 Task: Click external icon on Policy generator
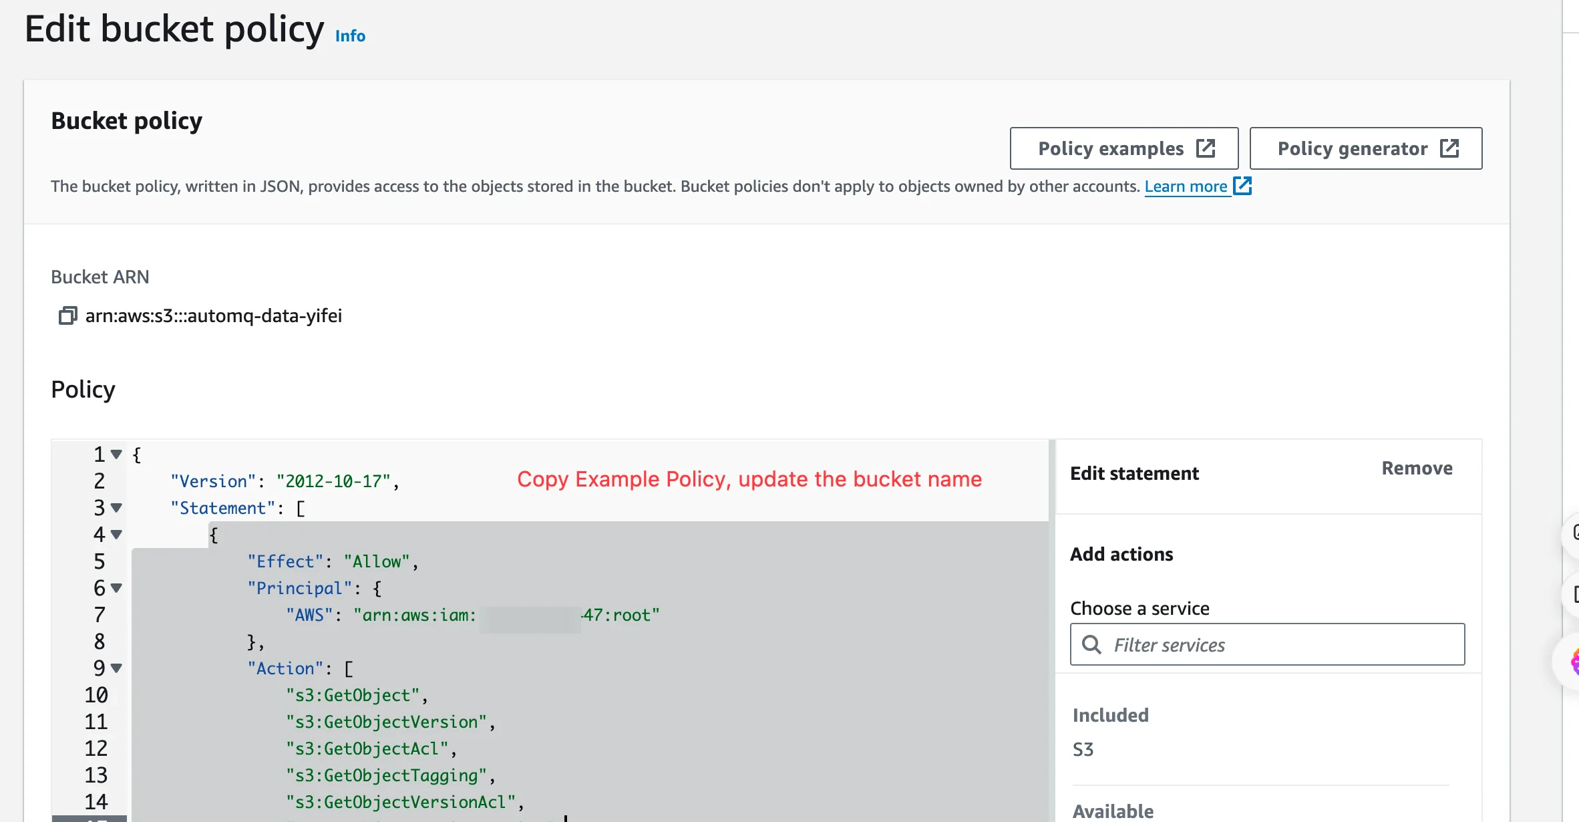pos(1449,148)
